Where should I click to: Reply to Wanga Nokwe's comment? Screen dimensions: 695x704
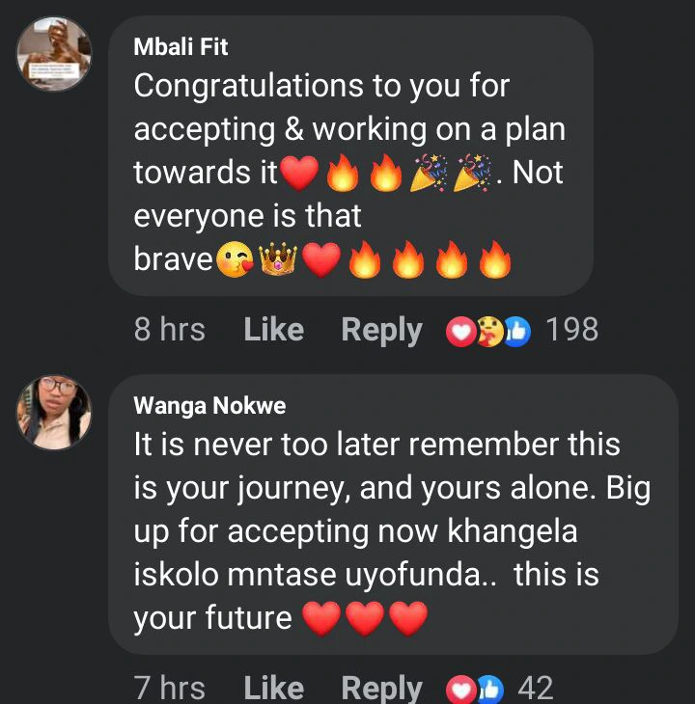[x=381, y=690]
